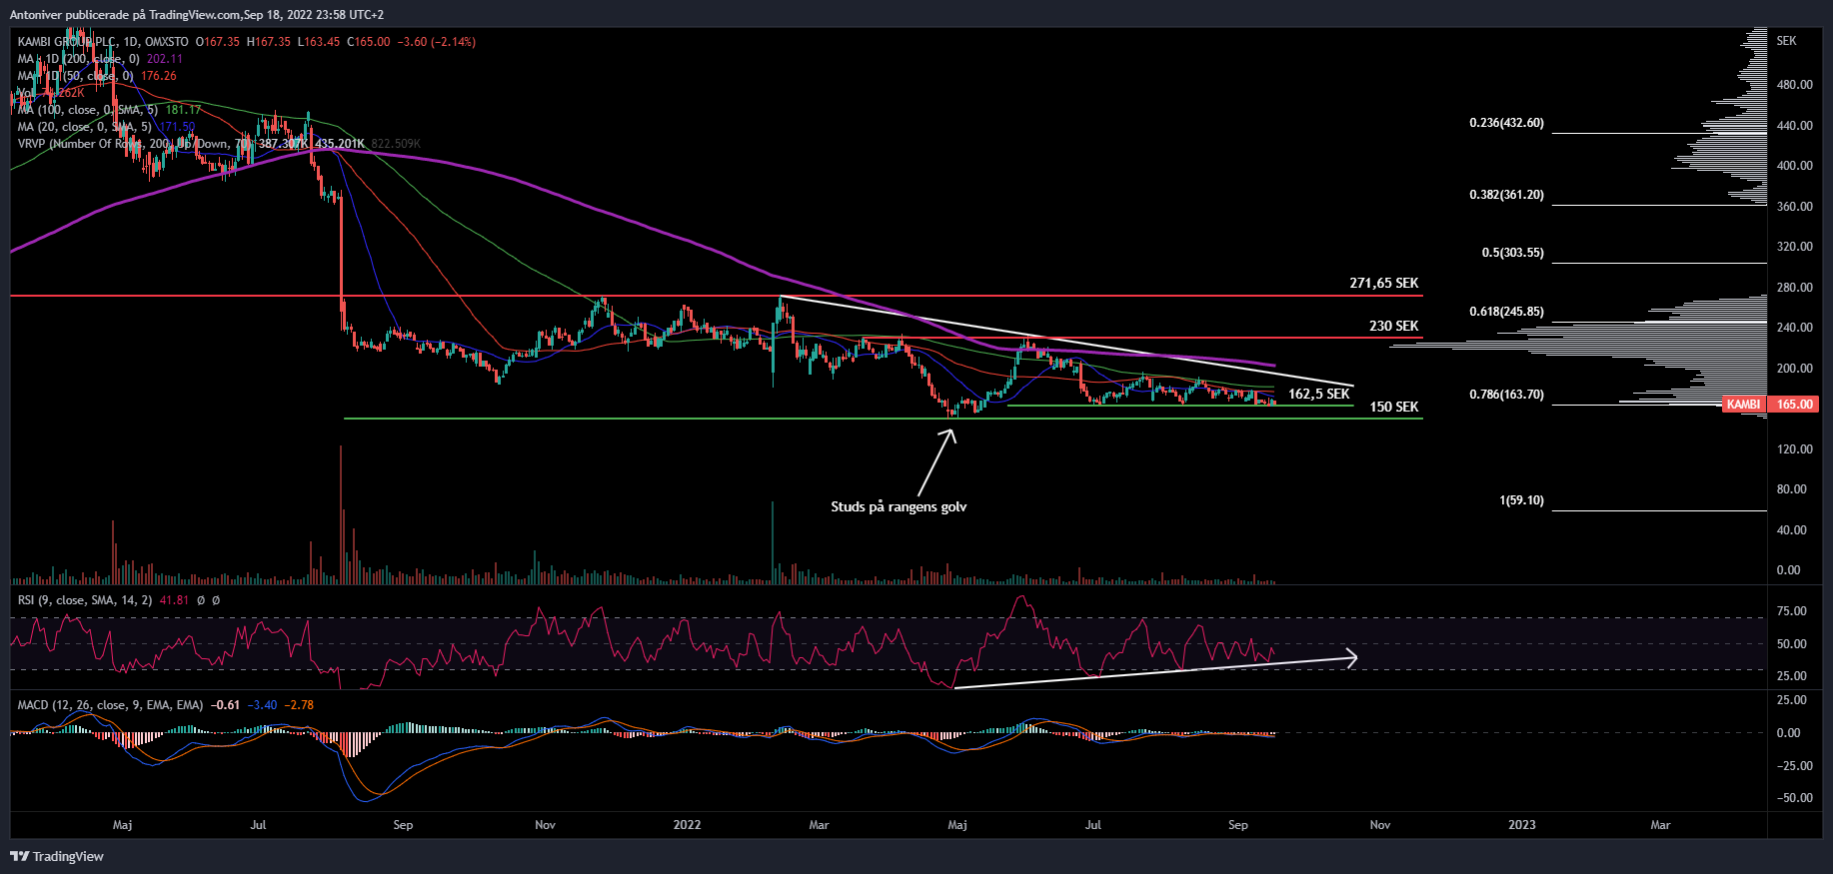This screenshot has height=874, width=1833.
Task: Click the 271,65 SEK resistance label
Action: coord(1383,283)
